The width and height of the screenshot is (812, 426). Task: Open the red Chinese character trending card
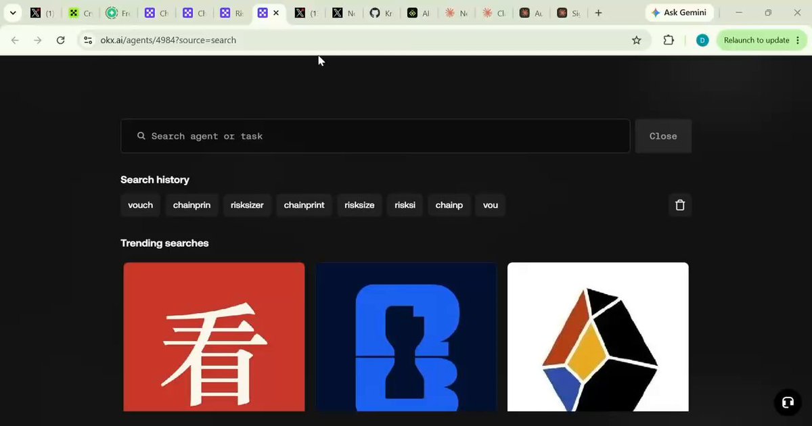coord(214,337)
